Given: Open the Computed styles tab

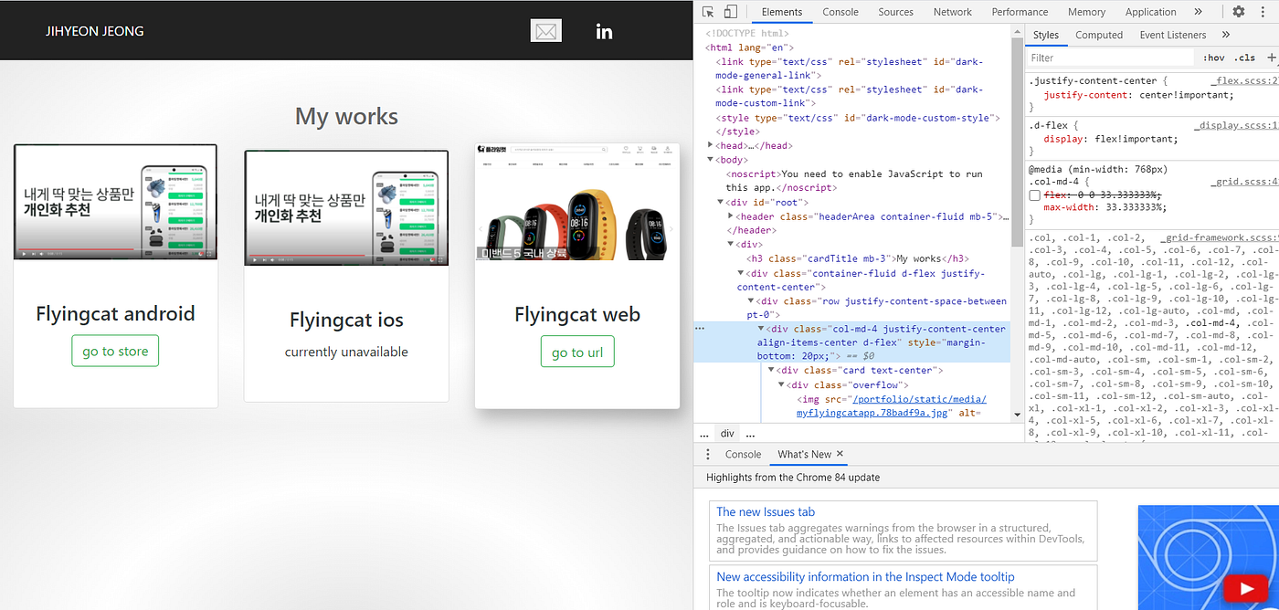Looking at the screenshot, I should pyautogui.click(x=1099, y=35).
